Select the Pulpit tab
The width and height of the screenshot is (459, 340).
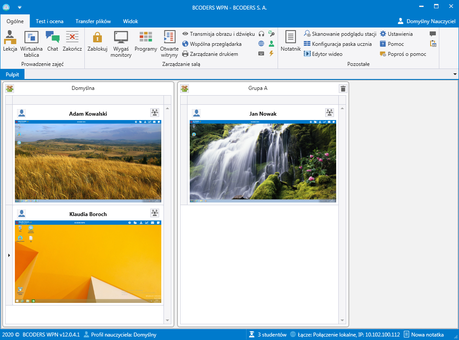12,75
